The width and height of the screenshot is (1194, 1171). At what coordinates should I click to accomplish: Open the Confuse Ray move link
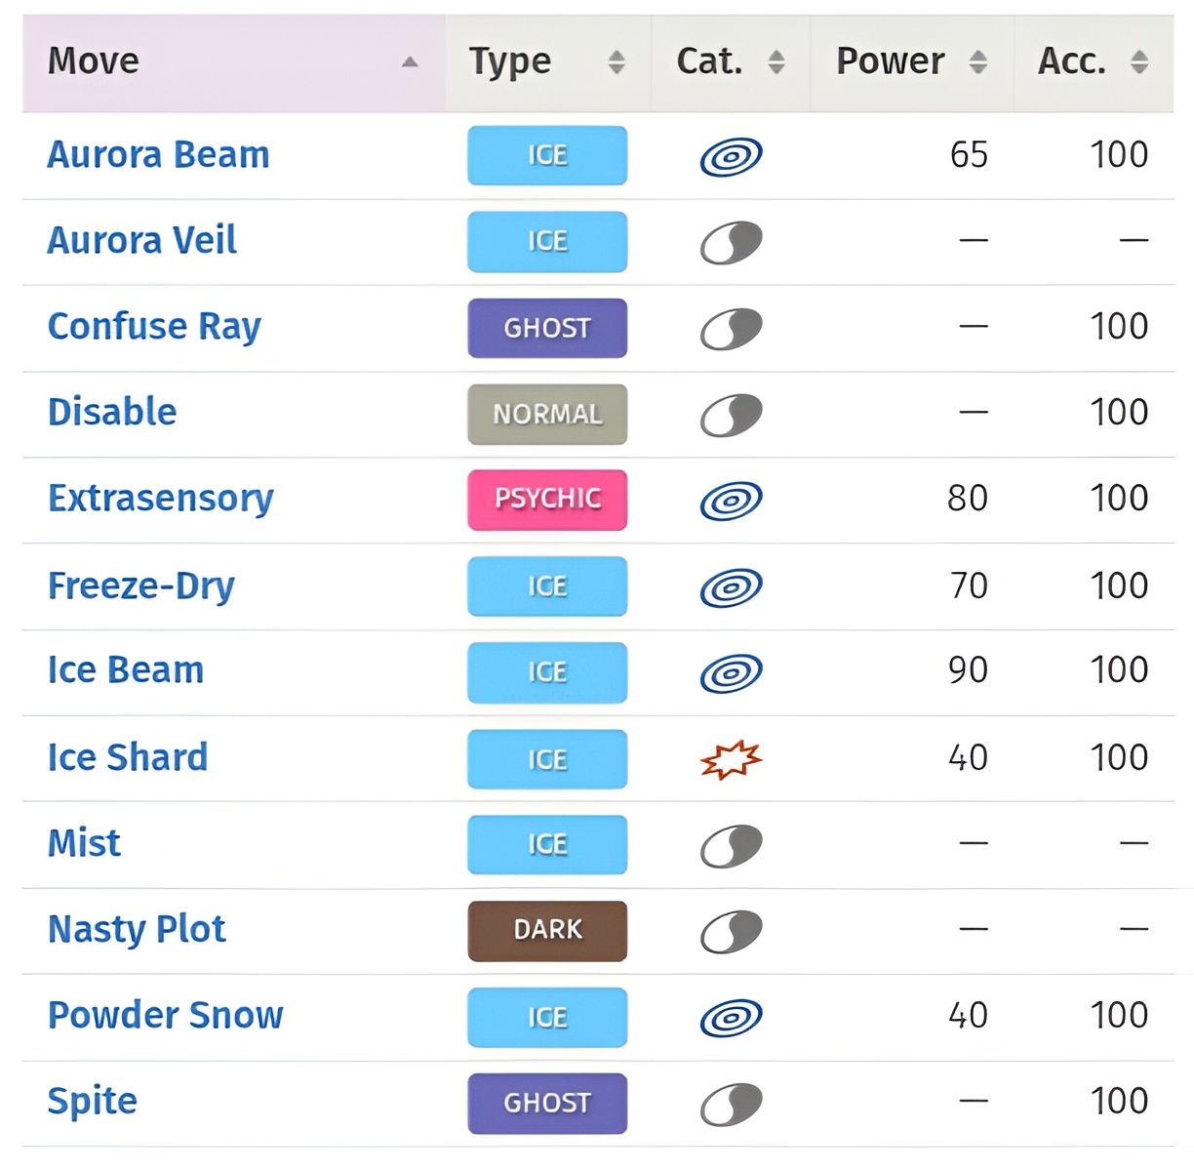tap(154, 327)
